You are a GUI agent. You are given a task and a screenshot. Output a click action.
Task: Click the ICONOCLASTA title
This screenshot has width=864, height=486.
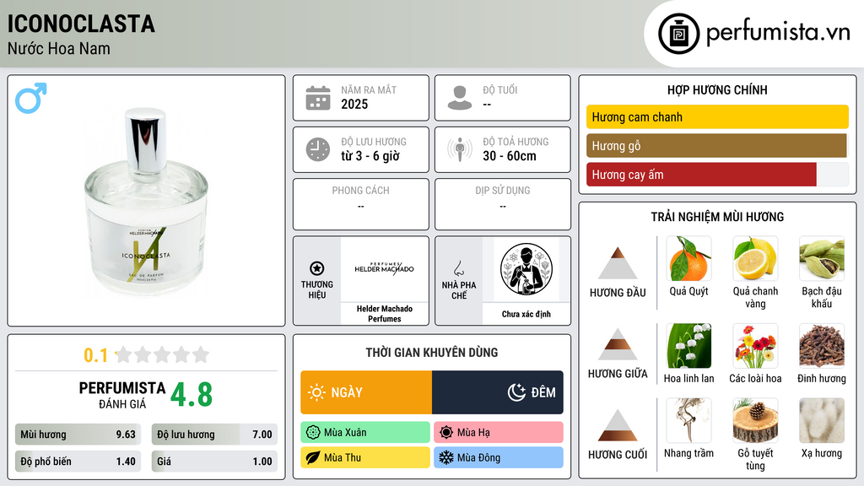81,24
